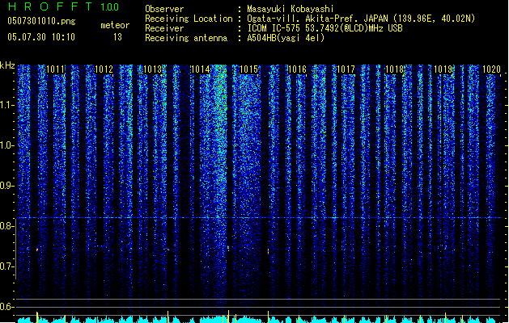Click the Receiver label

point(164,28)
